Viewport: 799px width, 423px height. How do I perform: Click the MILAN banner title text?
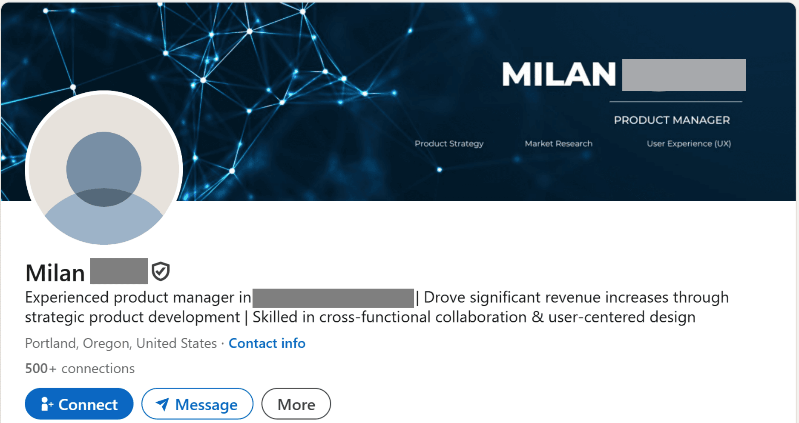pyautogui.click(x=559, y=74)
